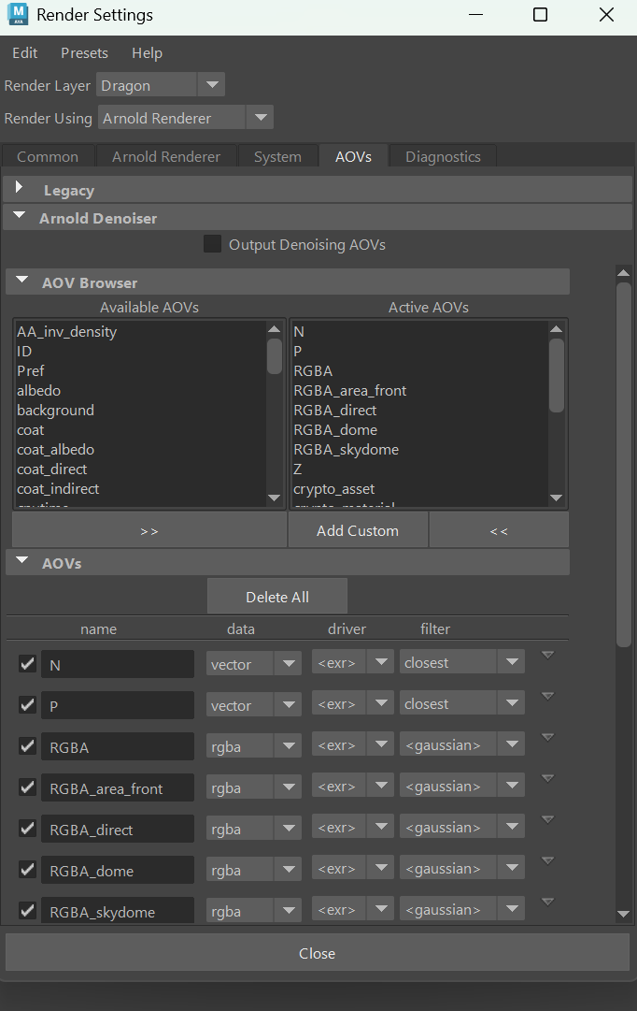Select Pref in Available AOVs list
The image size is (637, 1011).
[30, 370]
